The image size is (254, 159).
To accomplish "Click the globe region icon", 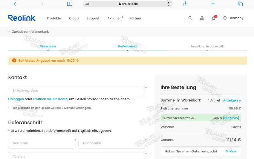I will pos(225,18).
